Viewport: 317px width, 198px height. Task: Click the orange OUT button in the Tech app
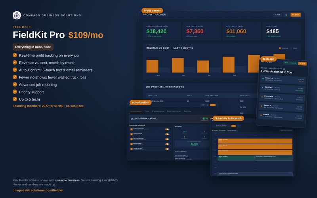[x=302, y=64]
